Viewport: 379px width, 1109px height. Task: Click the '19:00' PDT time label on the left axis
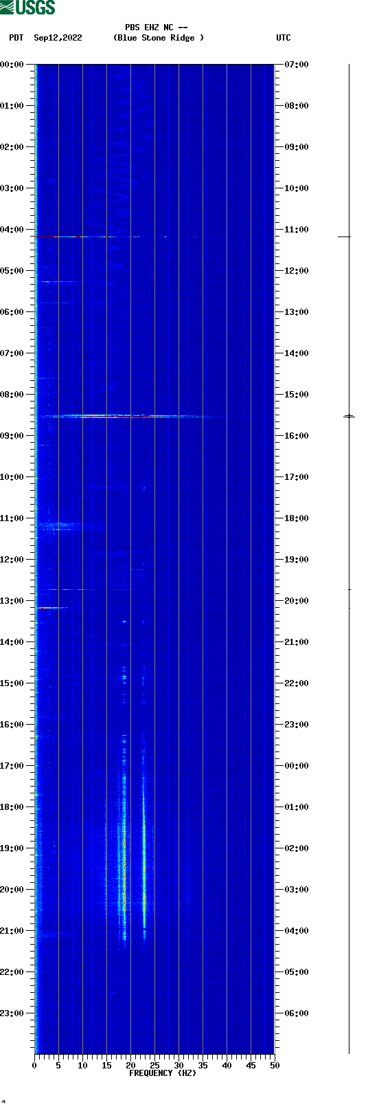click(x=12, y=848)
